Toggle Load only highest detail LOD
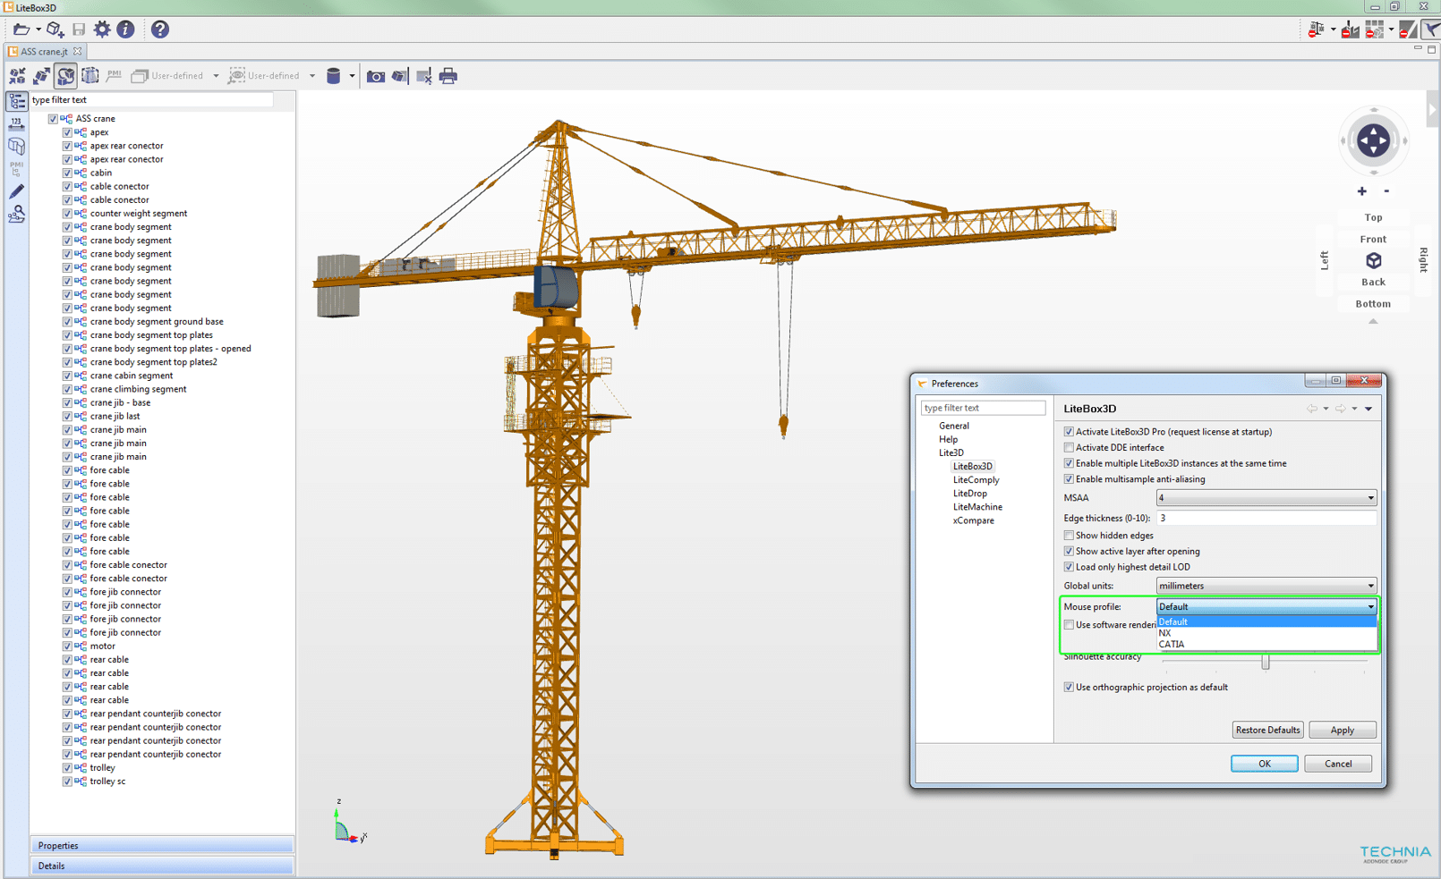1441x879 pixels. [1069, 567]
